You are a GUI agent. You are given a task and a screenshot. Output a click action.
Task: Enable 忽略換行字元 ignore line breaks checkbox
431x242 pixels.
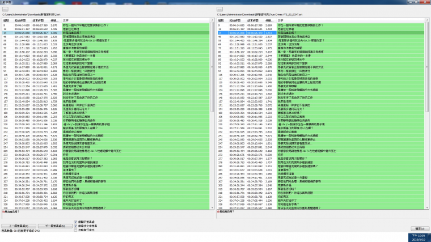click(75, 230)
